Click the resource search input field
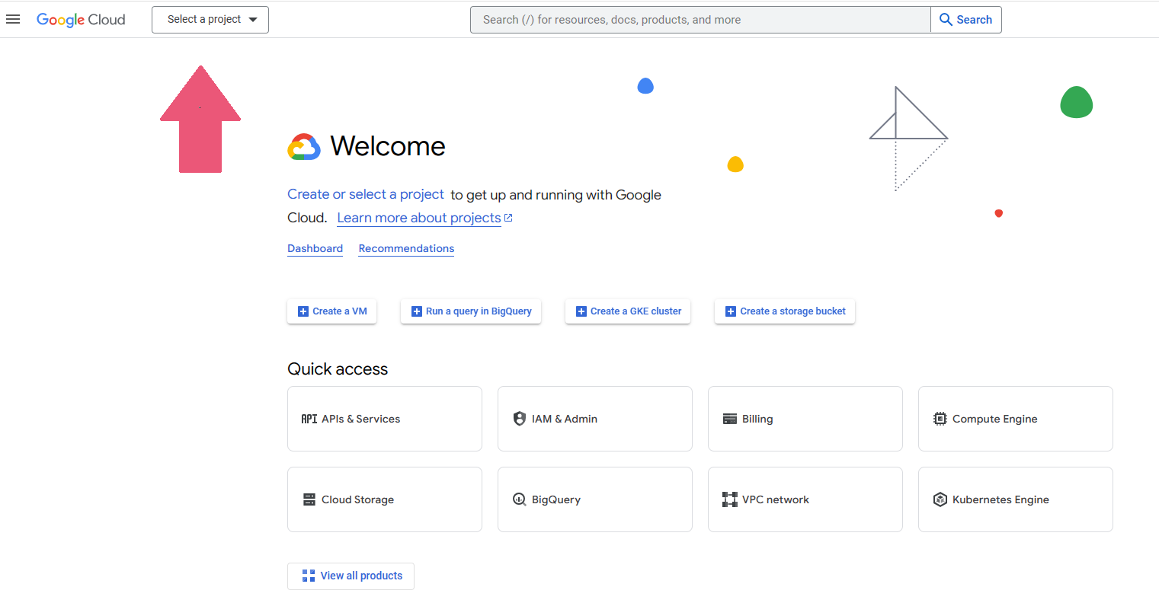 (700, 20)
